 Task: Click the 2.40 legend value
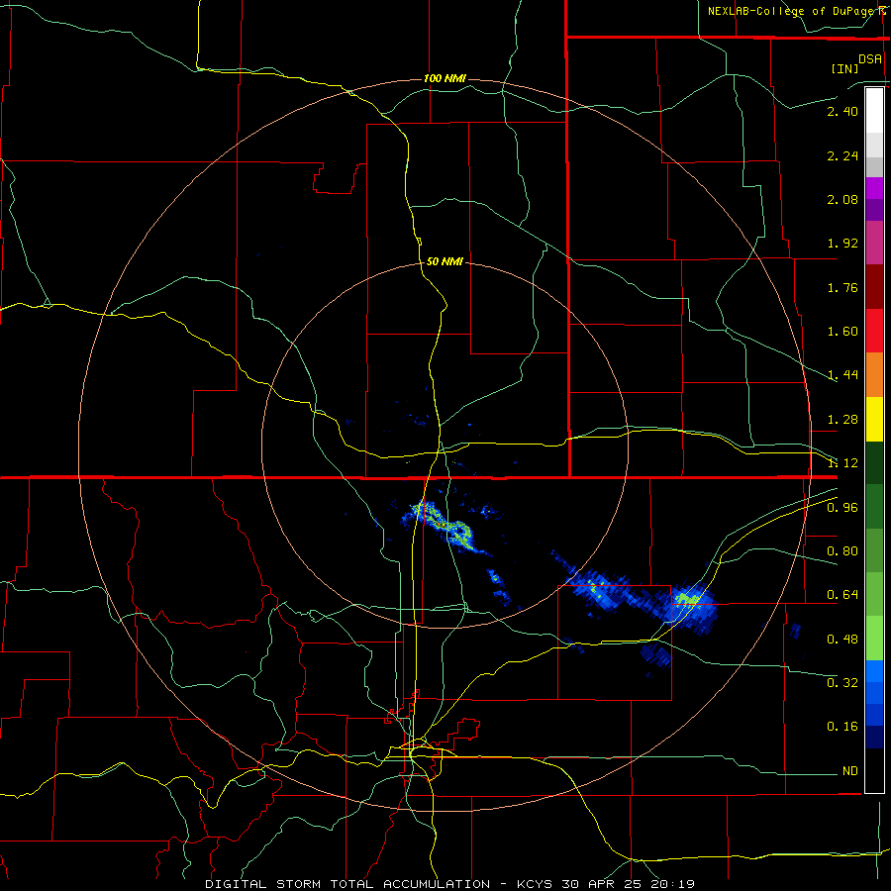[x=842, y=111]
